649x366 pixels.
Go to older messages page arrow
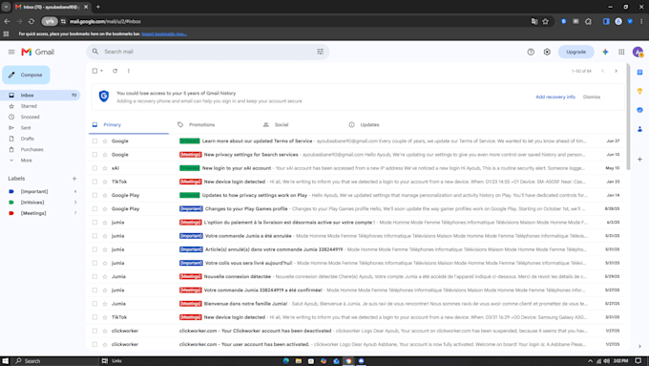(616, 71)
